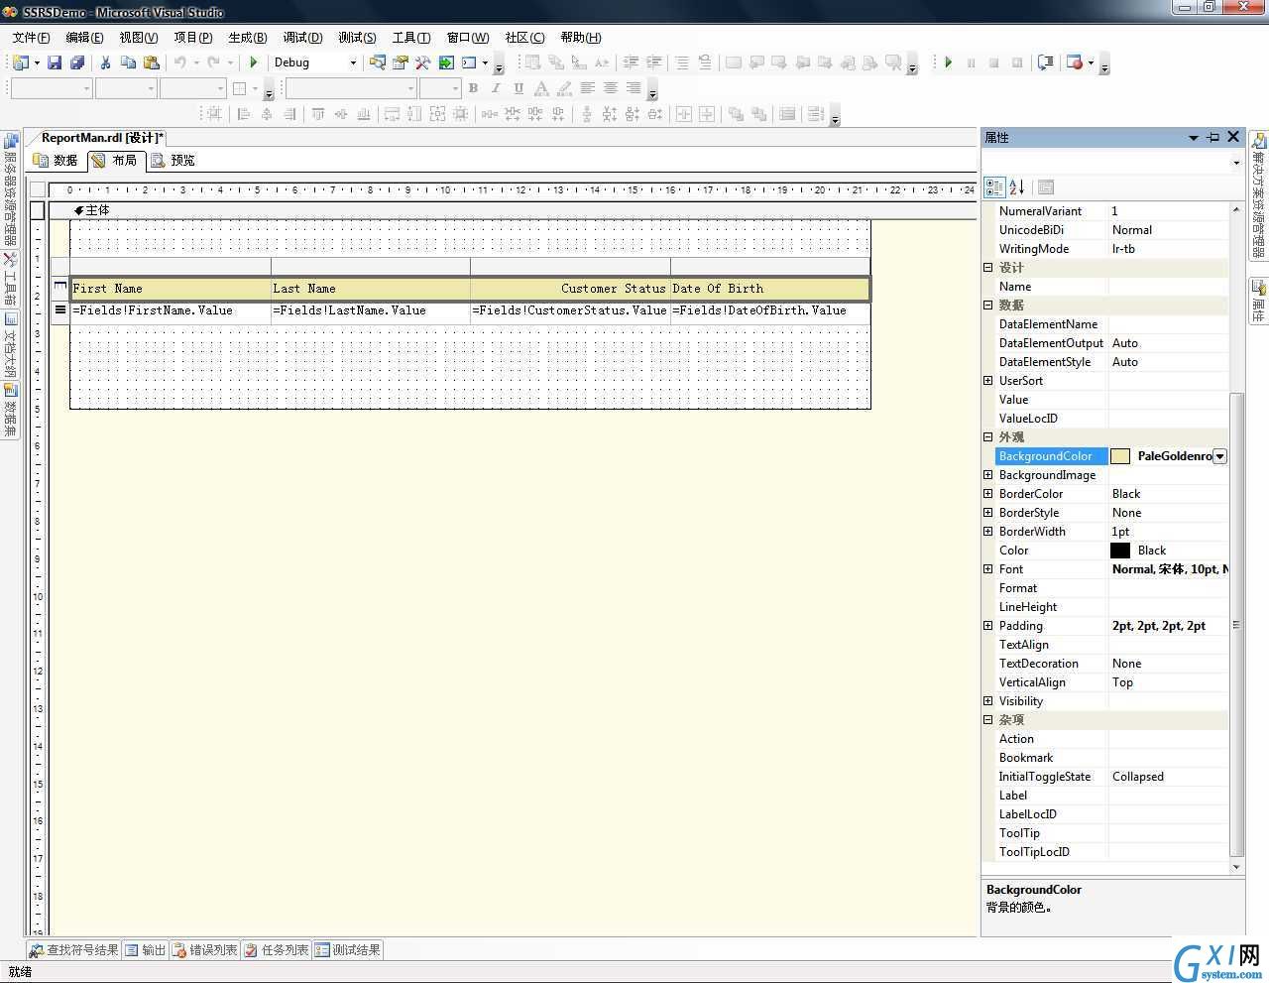Open the 任务列表 panel tab
The height and width of the screenshot is (983, 1269).
tap(277, 950)
